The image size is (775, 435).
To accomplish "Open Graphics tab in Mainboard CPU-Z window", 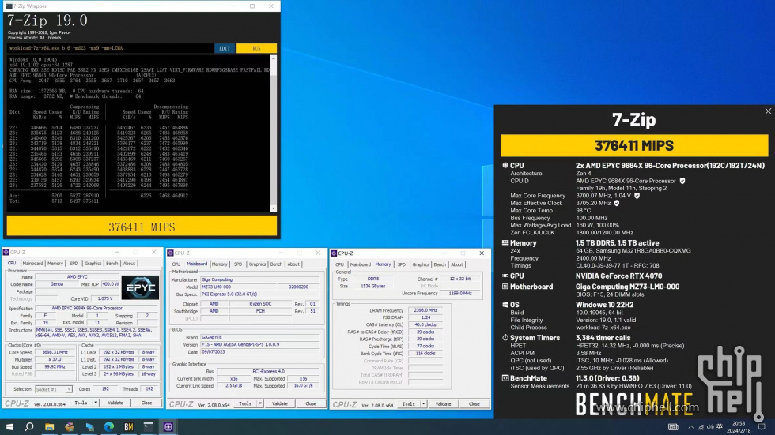I will pyautogui.click(x=257, y=264).
